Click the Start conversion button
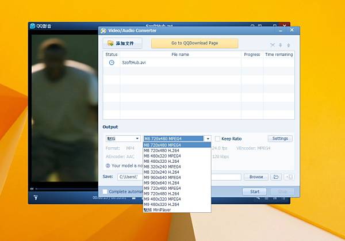Image resolution: width=345 pixels, height=241 pixels. click(x=255, y=192)
